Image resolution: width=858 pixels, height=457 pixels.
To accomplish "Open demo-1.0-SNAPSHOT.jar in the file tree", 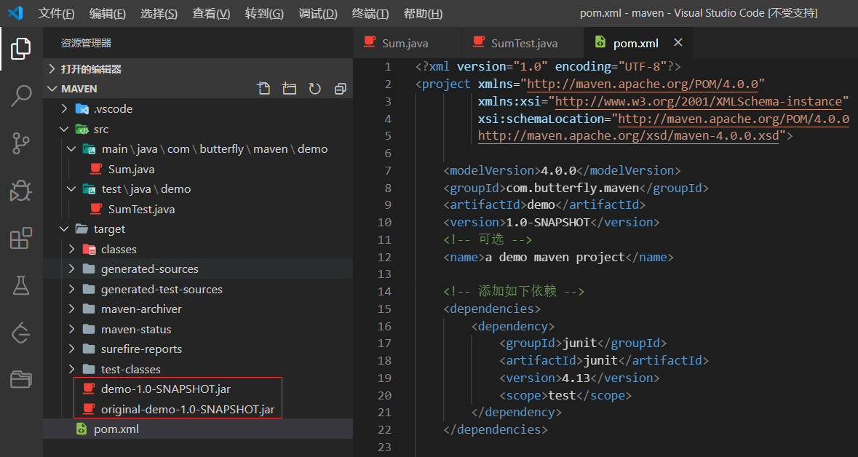I will point(165,389).
